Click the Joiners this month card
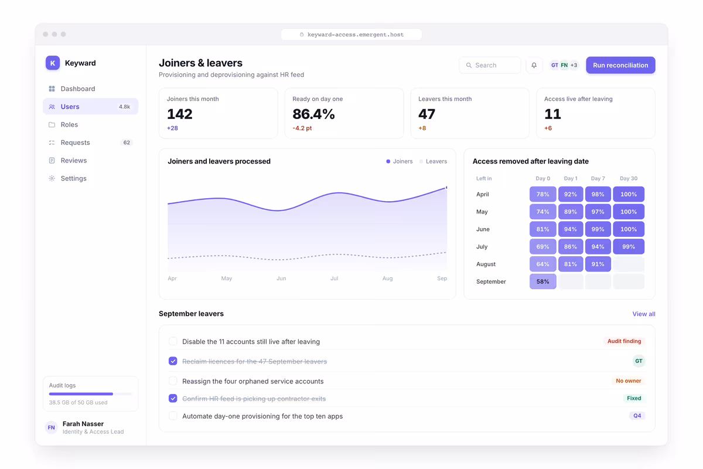The image size is (703, 469). (219, 113)
